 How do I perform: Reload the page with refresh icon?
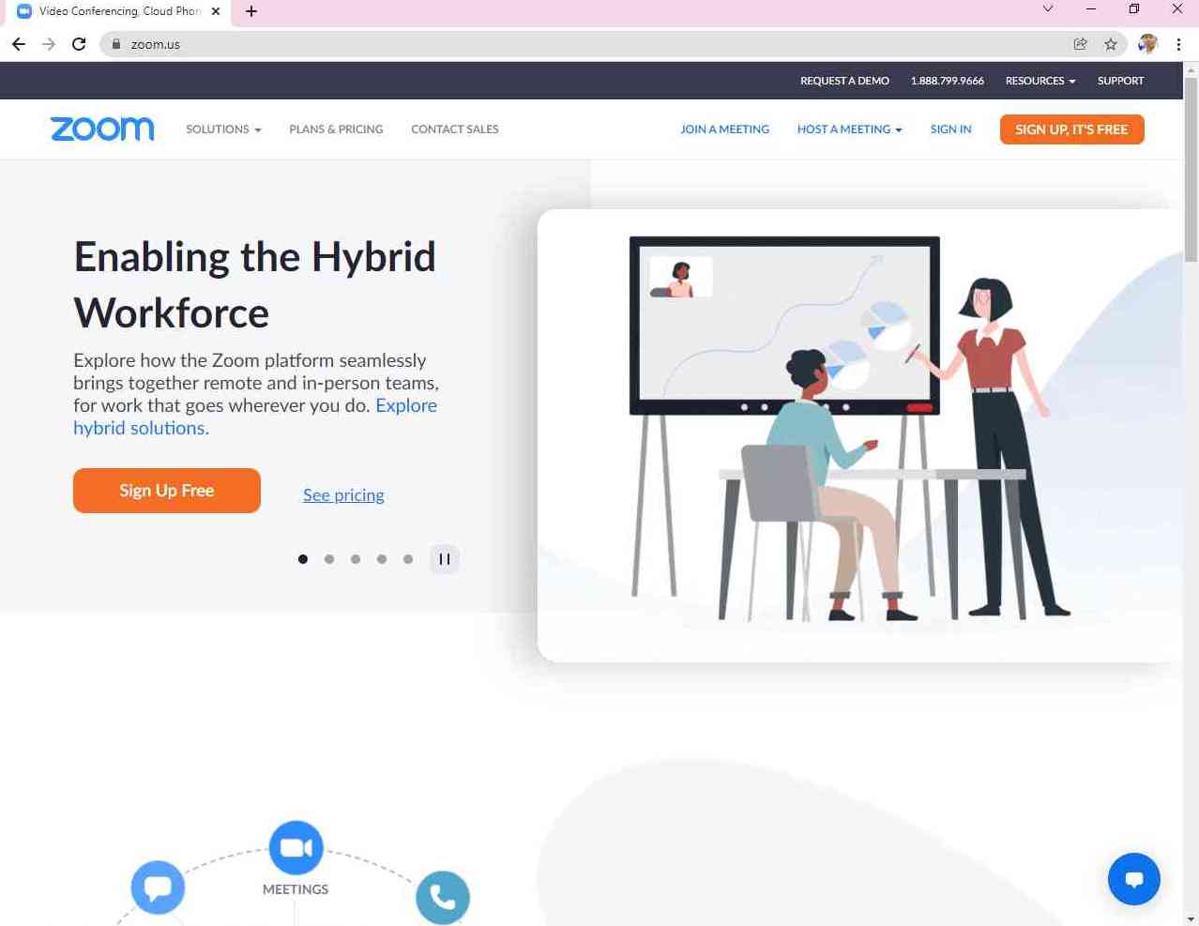coord(79,44)
